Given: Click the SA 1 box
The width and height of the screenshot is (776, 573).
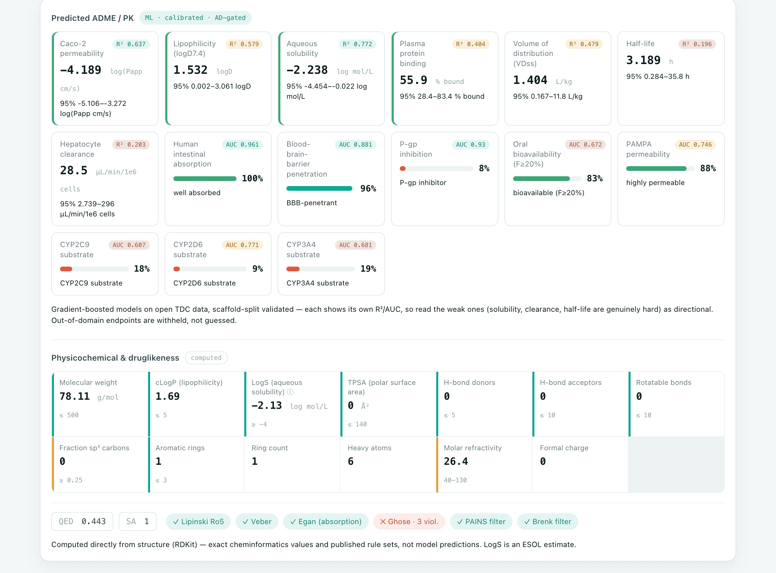Looking at the screenshot, I should 138,521.
